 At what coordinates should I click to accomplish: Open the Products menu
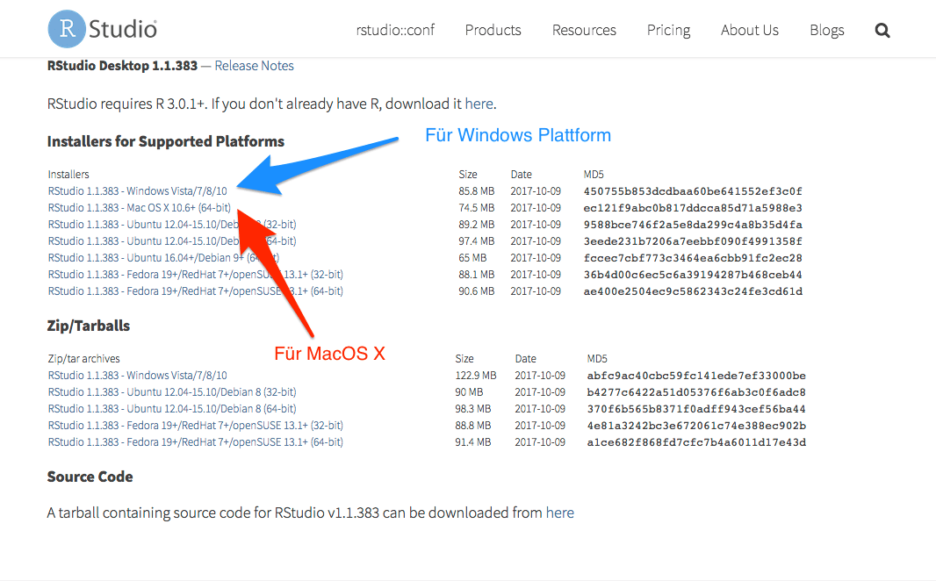pos(493,30)
